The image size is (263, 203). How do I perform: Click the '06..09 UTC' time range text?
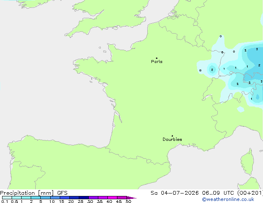pyautogui.click(x=218, y=193)
